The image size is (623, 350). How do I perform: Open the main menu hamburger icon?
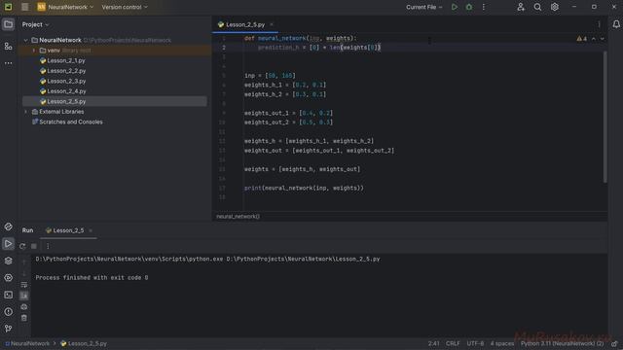click(24, 7)
